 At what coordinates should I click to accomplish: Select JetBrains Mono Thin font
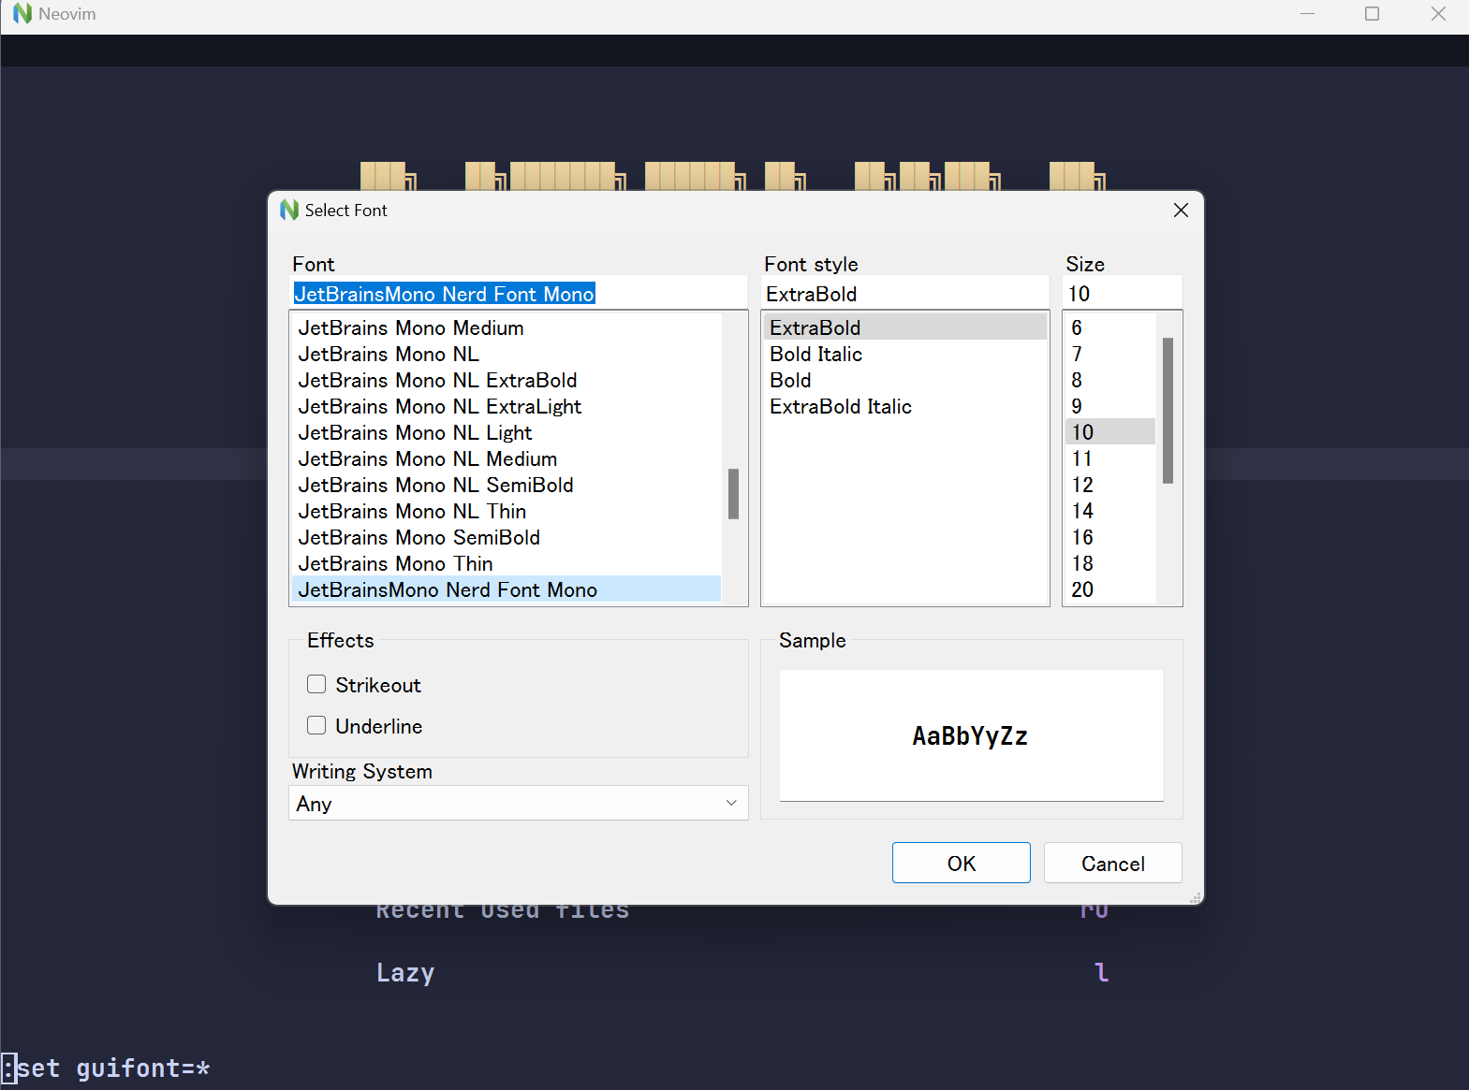[507, 564]
